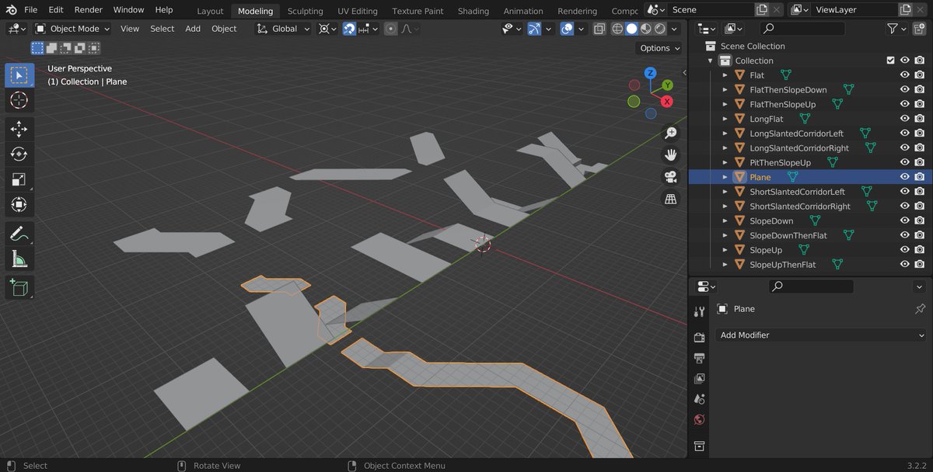
Task: Switch to rendered shading mode
Action: coord(660,29)
